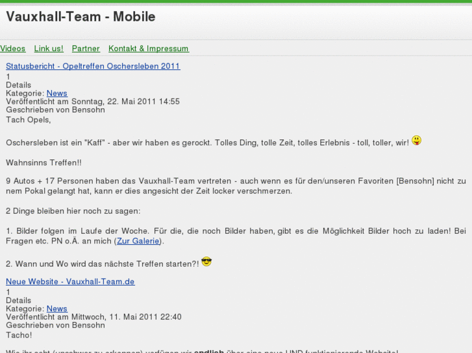This screenshot has width=472, height=353.
Task: Click the 'Wann und Wo wird das nächste Treffen' line
Action: (x=103, y=264)
